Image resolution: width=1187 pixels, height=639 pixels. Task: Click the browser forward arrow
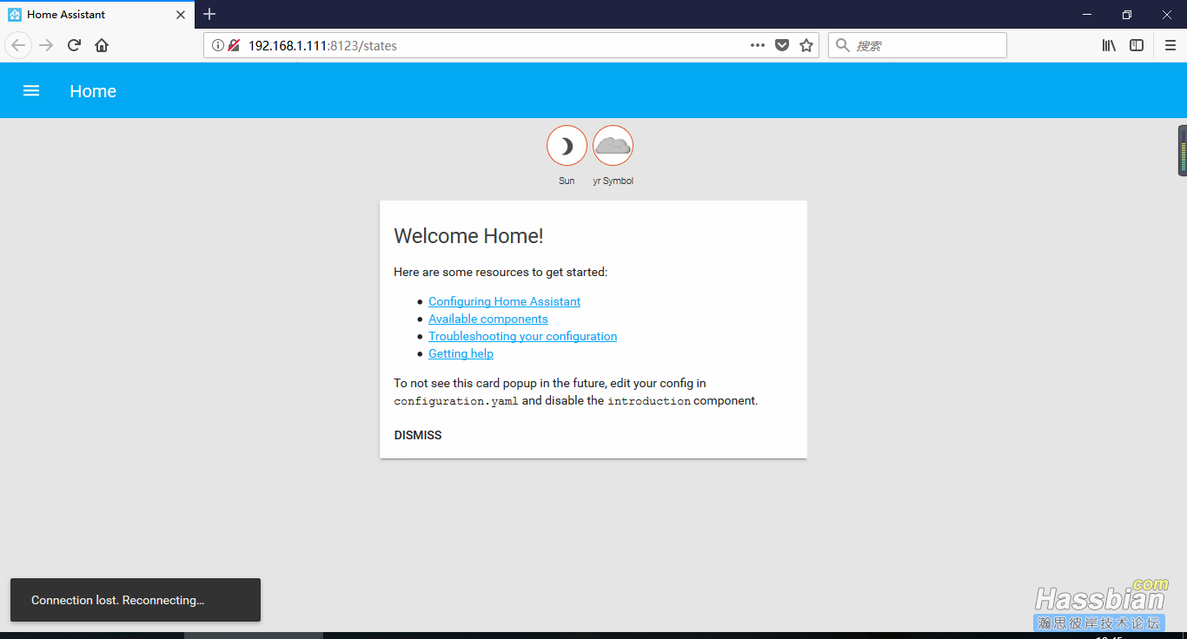(47, 45)
